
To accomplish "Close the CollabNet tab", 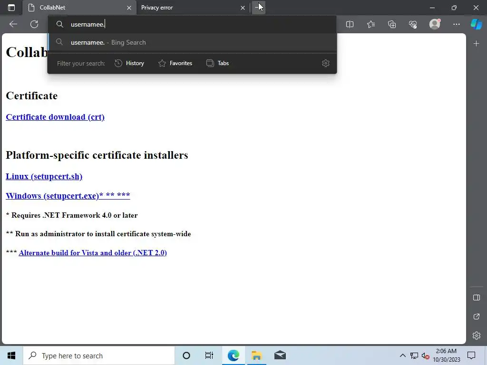I will click(129, 8).
